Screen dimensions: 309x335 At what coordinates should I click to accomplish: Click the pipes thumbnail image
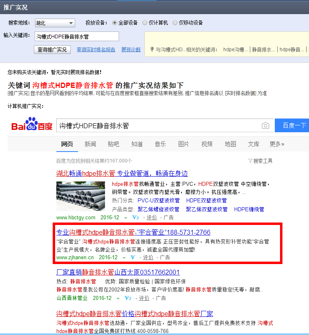point(80,196)
